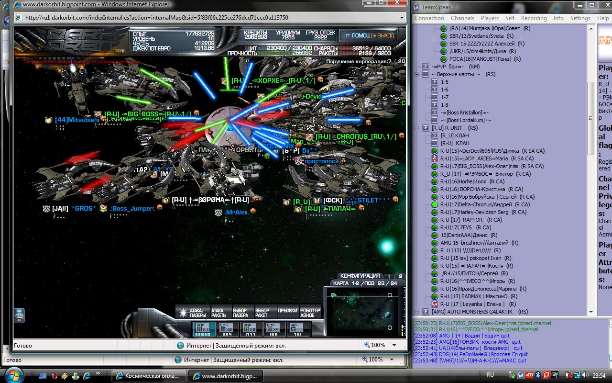Screen dimensions: 612x383
Task: Open the Windows Start orb
Action: coord(13,374)
